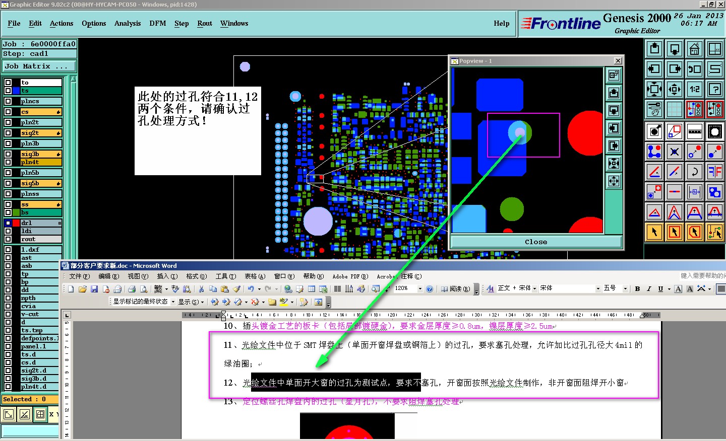
Task: Open the Word font name 宋体 dropdown
Action: coord(598,288)
